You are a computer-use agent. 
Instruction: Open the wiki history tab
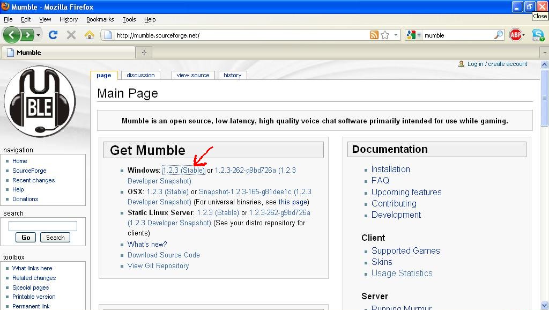click(x=233, y=75)
